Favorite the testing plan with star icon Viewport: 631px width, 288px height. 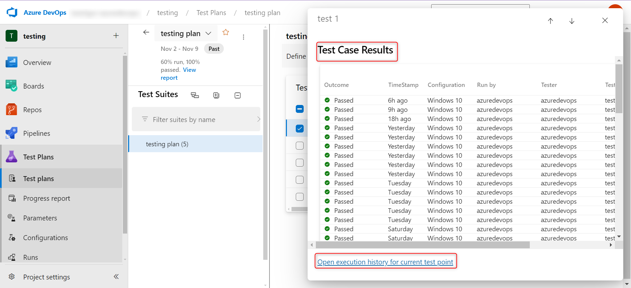coord(225,32)
